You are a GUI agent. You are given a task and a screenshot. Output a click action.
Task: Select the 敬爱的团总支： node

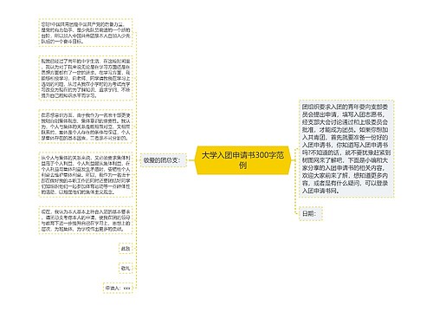pyautogui.click(x=164, y=160)
